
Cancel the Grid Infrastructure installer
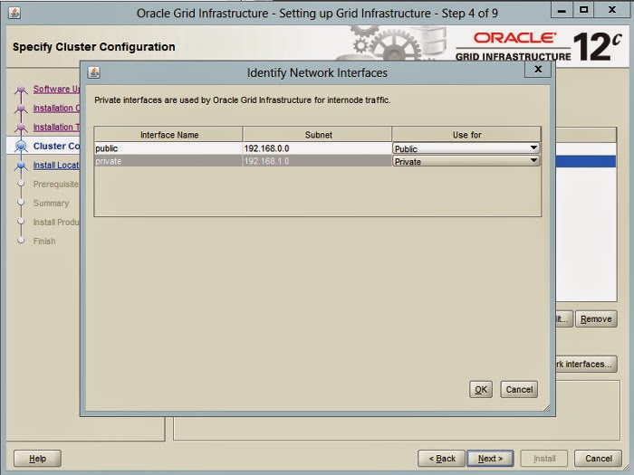tap(598, 459)
